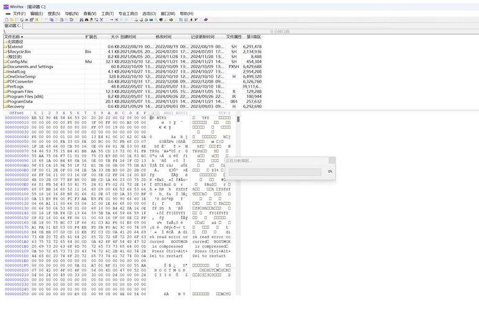Click the Open file folder toolbar icon
479x309 pixels.
pyautogui.click(x=12, y=19)
